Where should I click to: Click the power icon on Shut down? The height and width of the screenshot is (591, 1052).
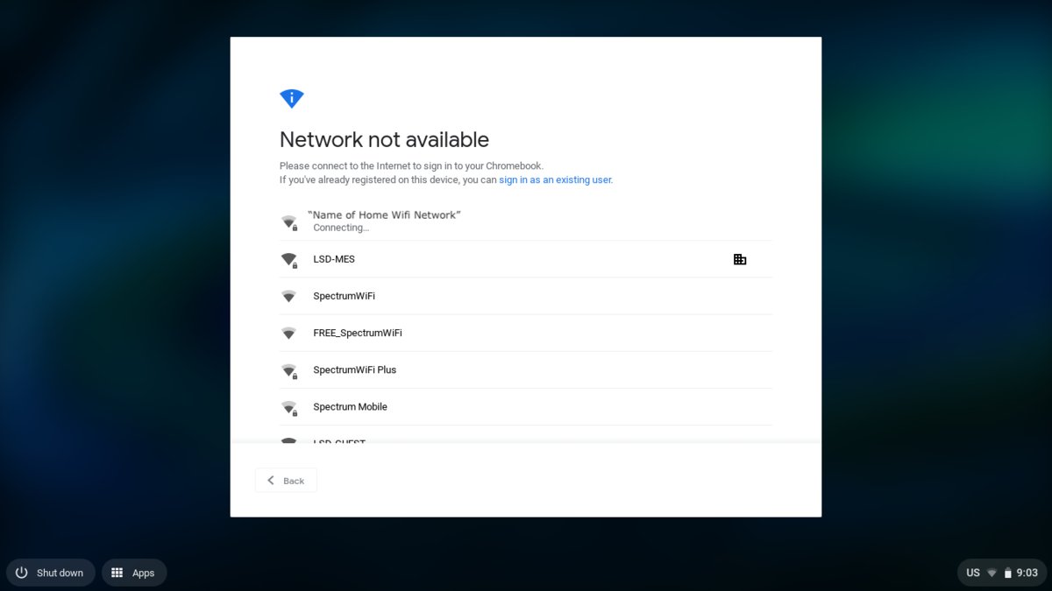(22, 573)
